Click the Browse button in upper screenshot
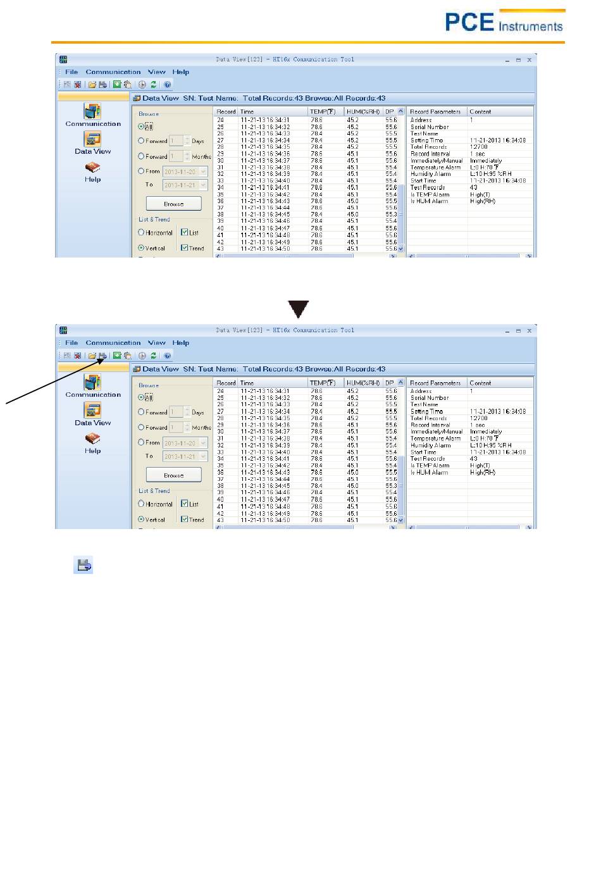This screenshot has width=601, height=872. pos(174,204)
